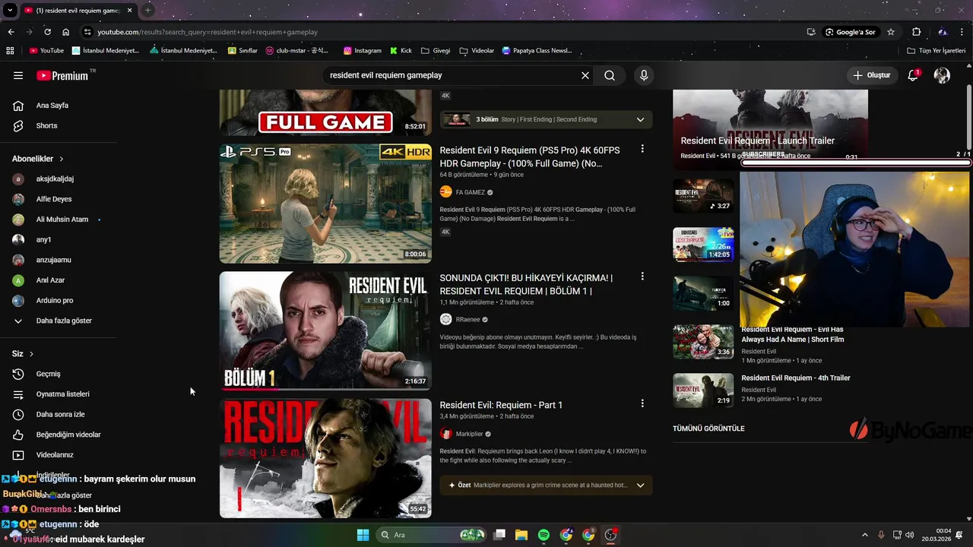Expand the 3 bölüm chapters dropdown

click(x=640, y=119)
